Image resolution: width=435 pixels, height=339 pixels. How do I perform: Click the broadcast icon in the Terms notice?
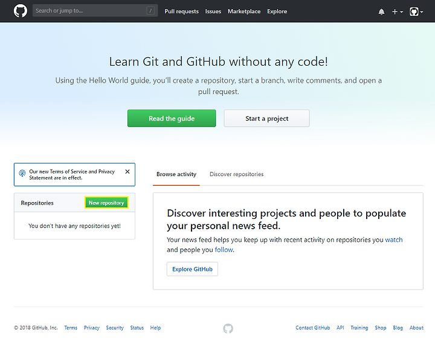click(22, 173)
